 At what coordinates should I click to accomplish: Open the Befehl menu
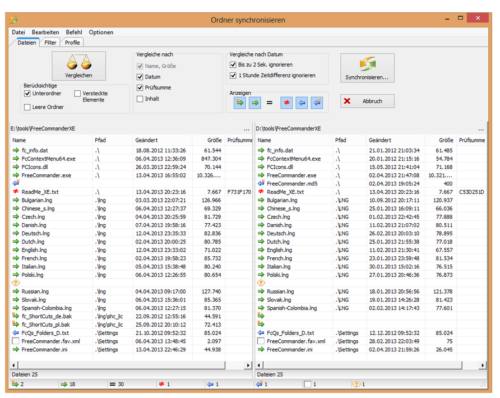[x=74, y=32]
